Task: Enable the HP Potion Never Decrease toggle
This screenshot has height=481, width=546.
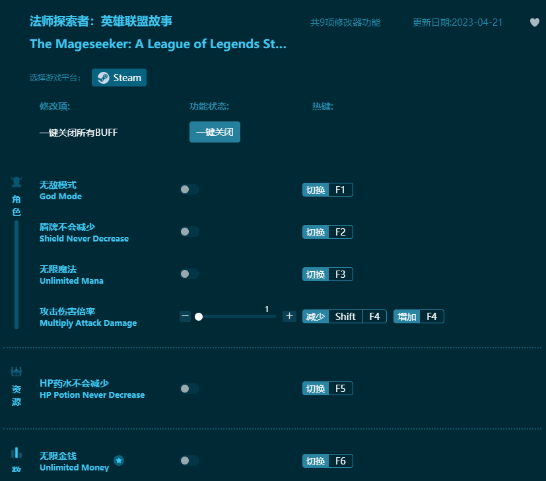Action: (x=189, y=388)
